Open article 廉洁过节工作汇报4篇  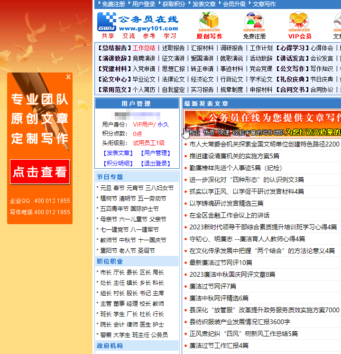[x=219, y=345]
